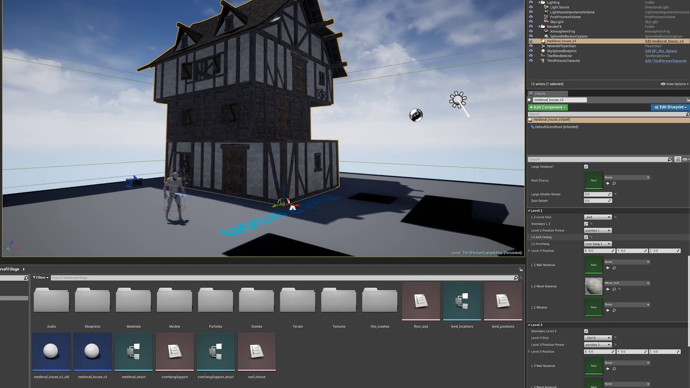Image resolution: width=690 pixels, height=388 pixels.
Task: Select the Light Source directional light icon
Action: point(546,7)
